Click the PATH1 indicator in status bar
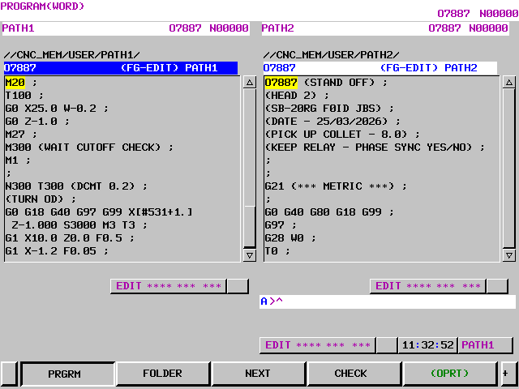Viewport: 519px width, 389px height. [485, 345]
